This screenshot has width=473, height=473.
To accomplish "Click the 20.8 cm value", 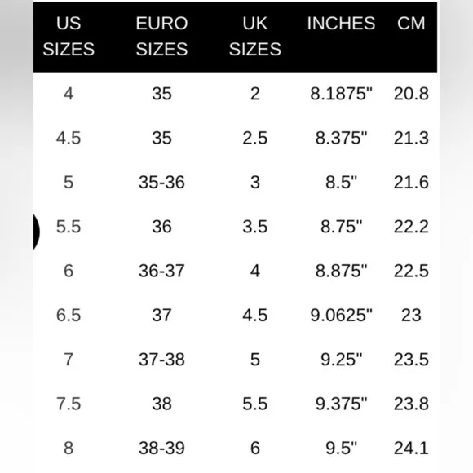I will coord(411,94).
